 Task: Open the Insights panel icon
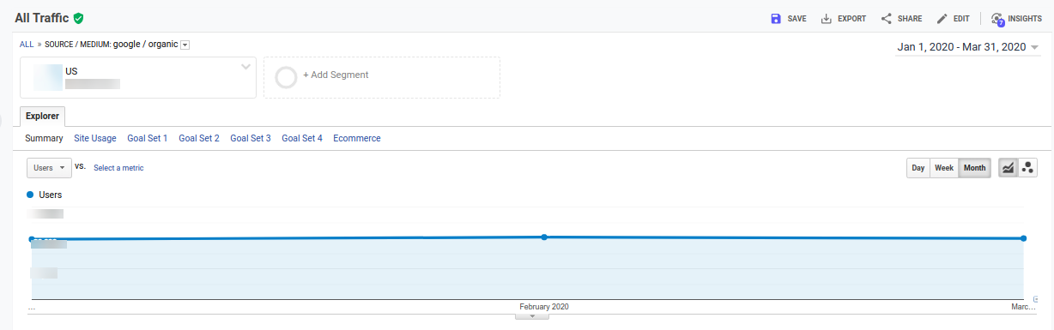click(x=997, y=19)
